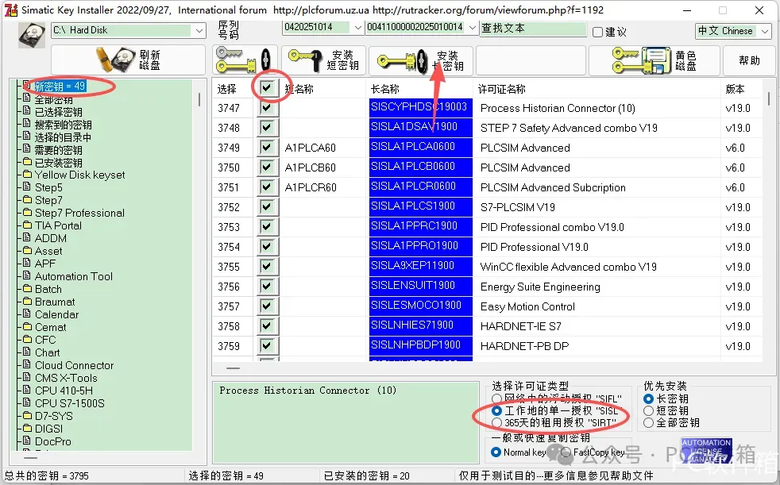Viewport: 780px width, 485px height.
Task: Select selected keys (已选择密钥) tree item
Action: [58, 112]
